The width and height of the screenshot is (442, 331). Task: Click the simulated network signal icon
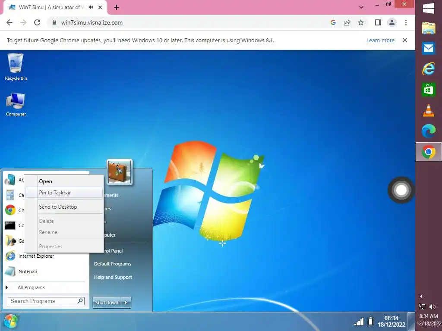click(x=359, y=321)
